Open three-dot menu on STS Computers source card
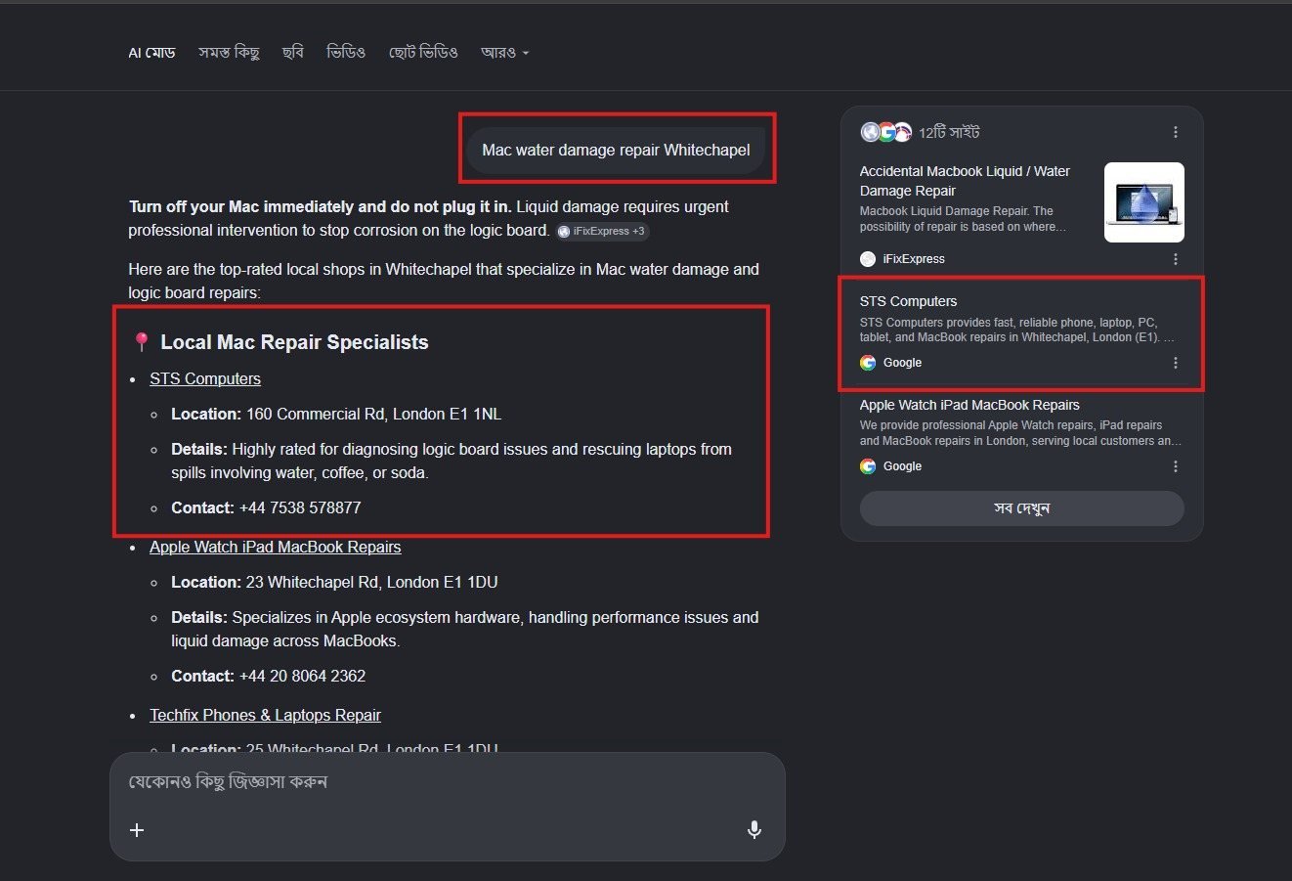Viewport: 1292px width, 881px height. [x=1175, y=363]
